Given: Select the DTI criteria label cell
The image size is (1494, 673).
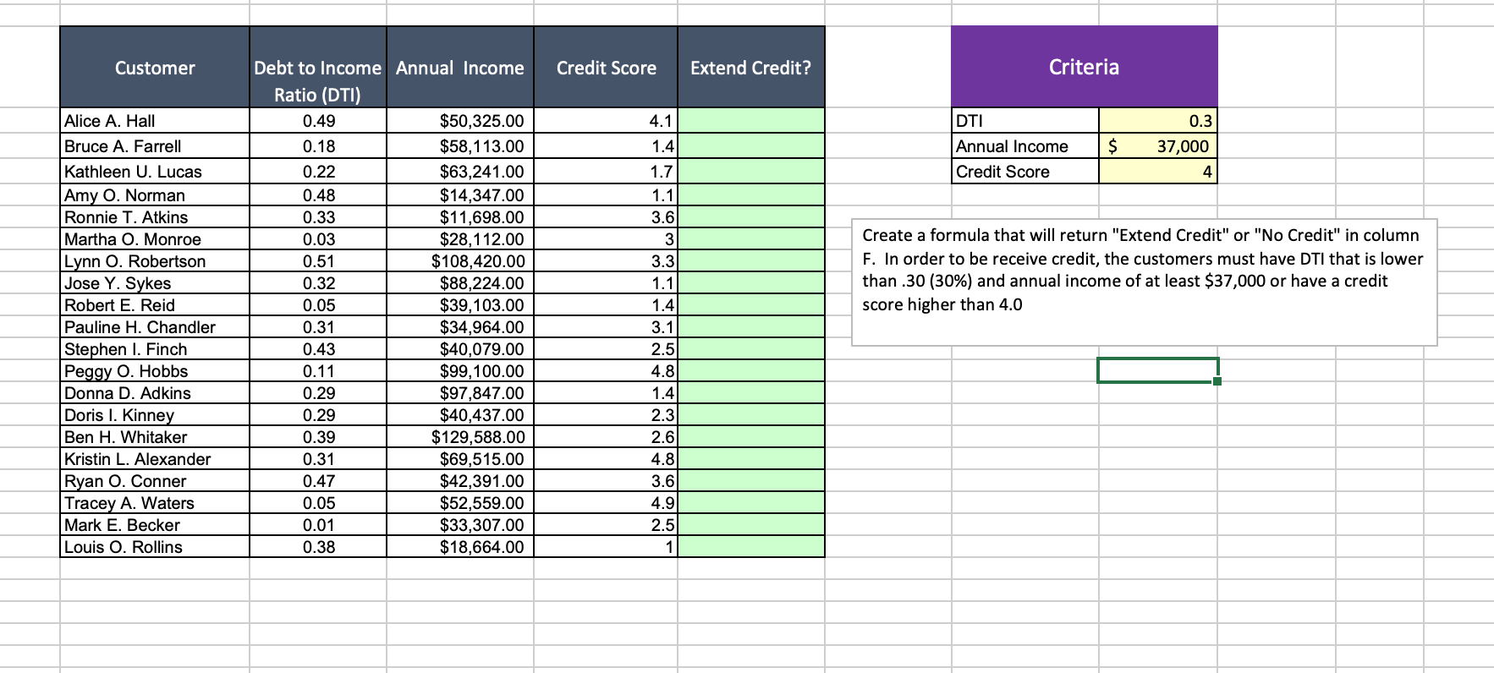Looking at the screenshot, I should coord(1025,121).
